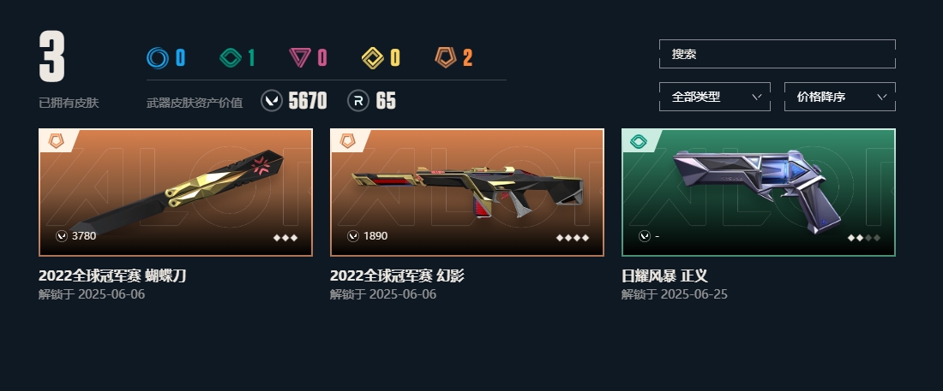Click the 日耀风暴 正义 title text

coord(664,275)
